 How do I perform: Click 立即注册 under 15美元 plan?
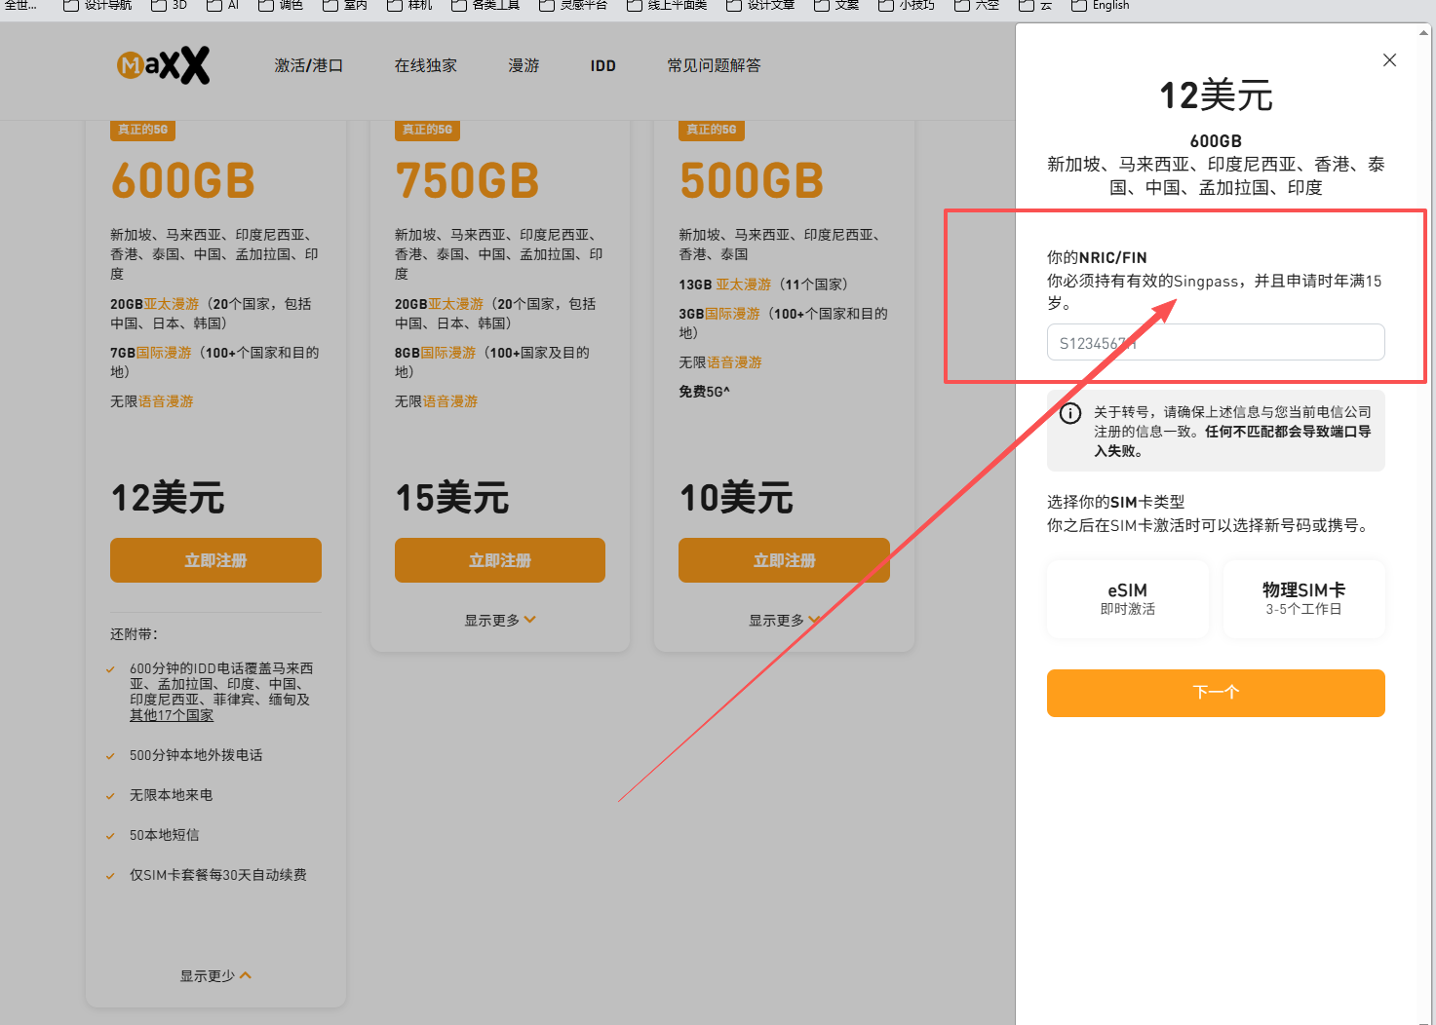click(500, 560)
